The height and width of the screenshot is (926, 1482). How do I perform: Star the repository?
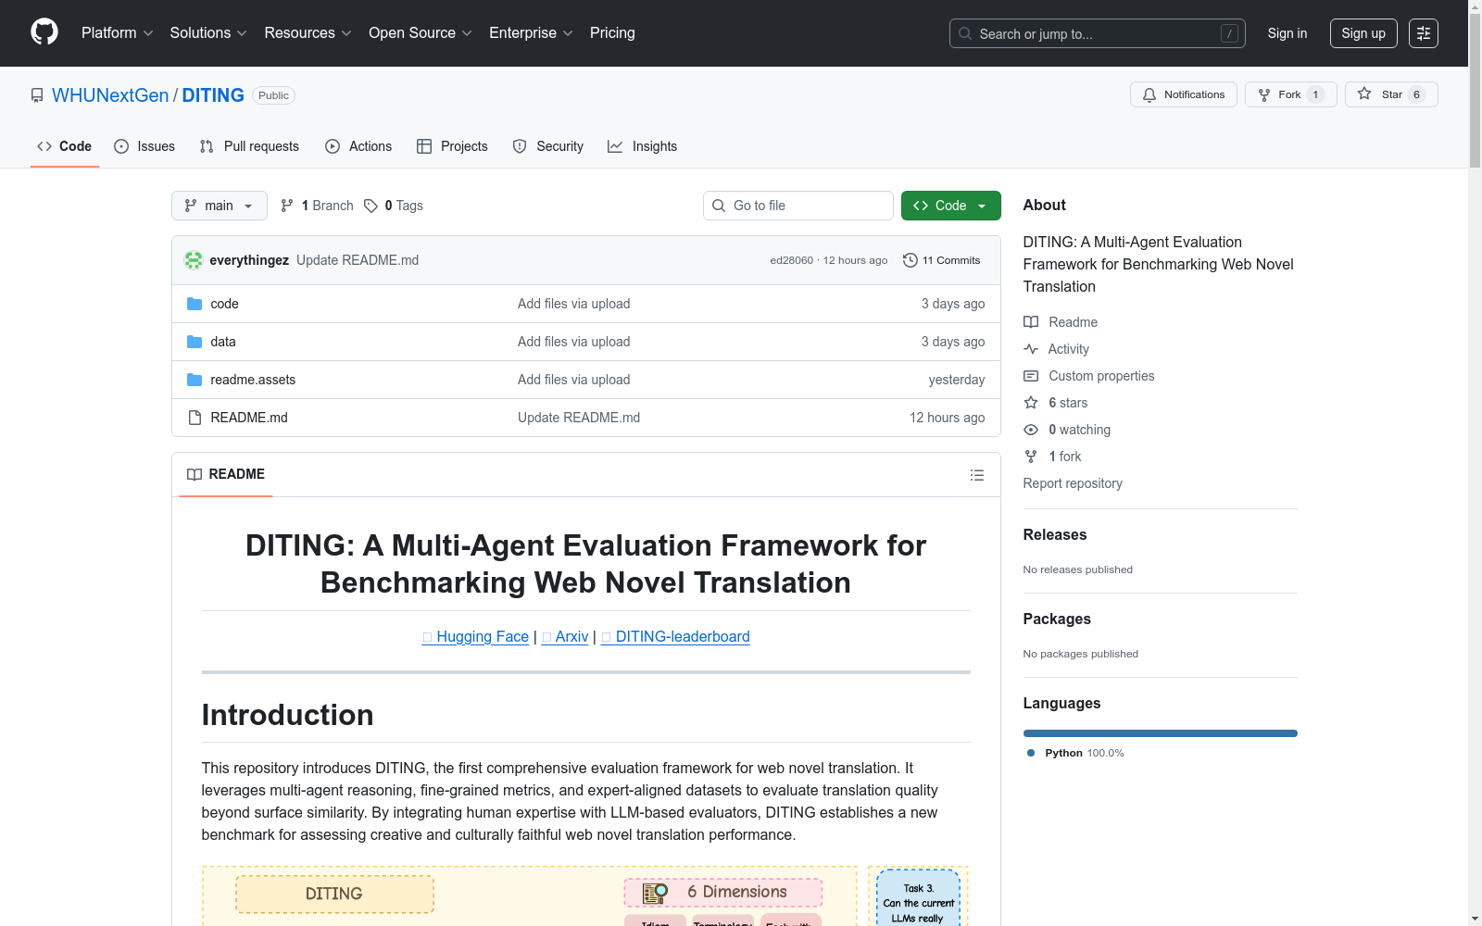1391,94
